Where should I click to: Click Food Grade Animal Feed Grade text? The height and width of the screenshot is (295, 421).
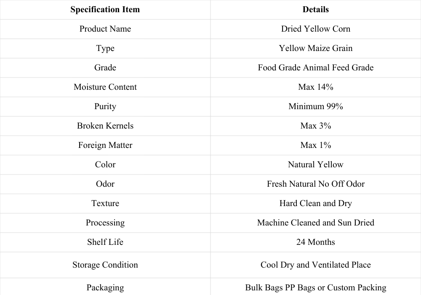point(315,67)
